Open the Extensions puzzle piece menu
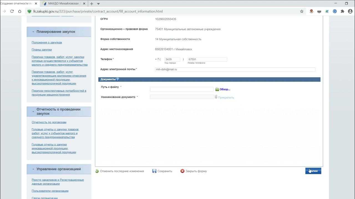The width and height of the screenshot is (355, 199). pos(343,11)
